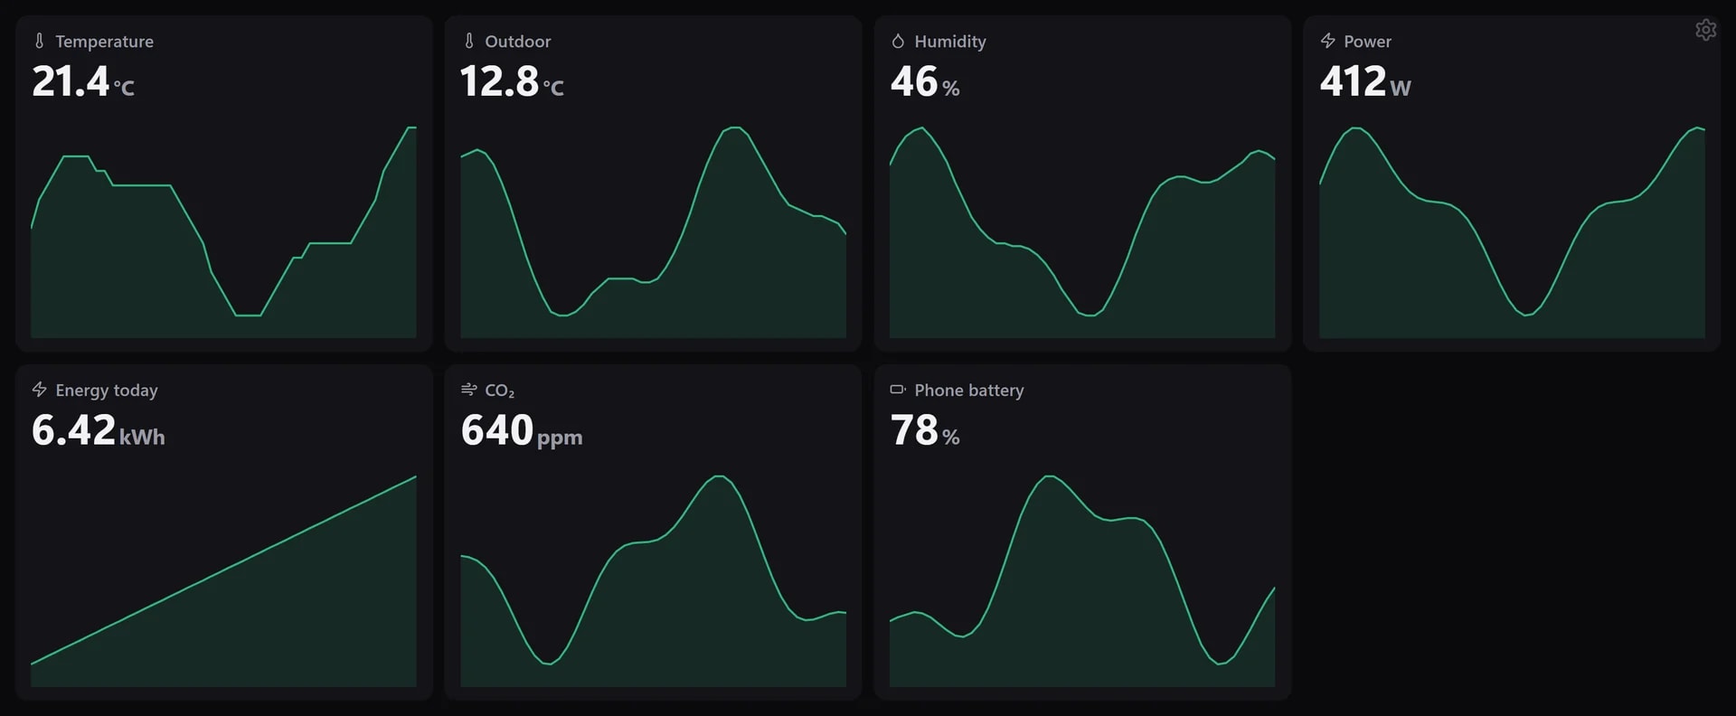Click the Outdoor thermometer icon

(468, 41)
